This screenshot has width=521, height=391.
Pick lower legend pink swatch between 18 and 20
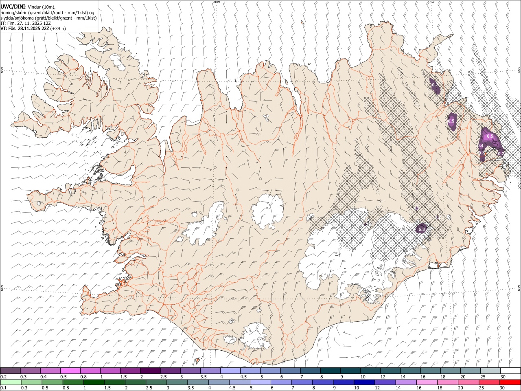click(x=448, y=382)
